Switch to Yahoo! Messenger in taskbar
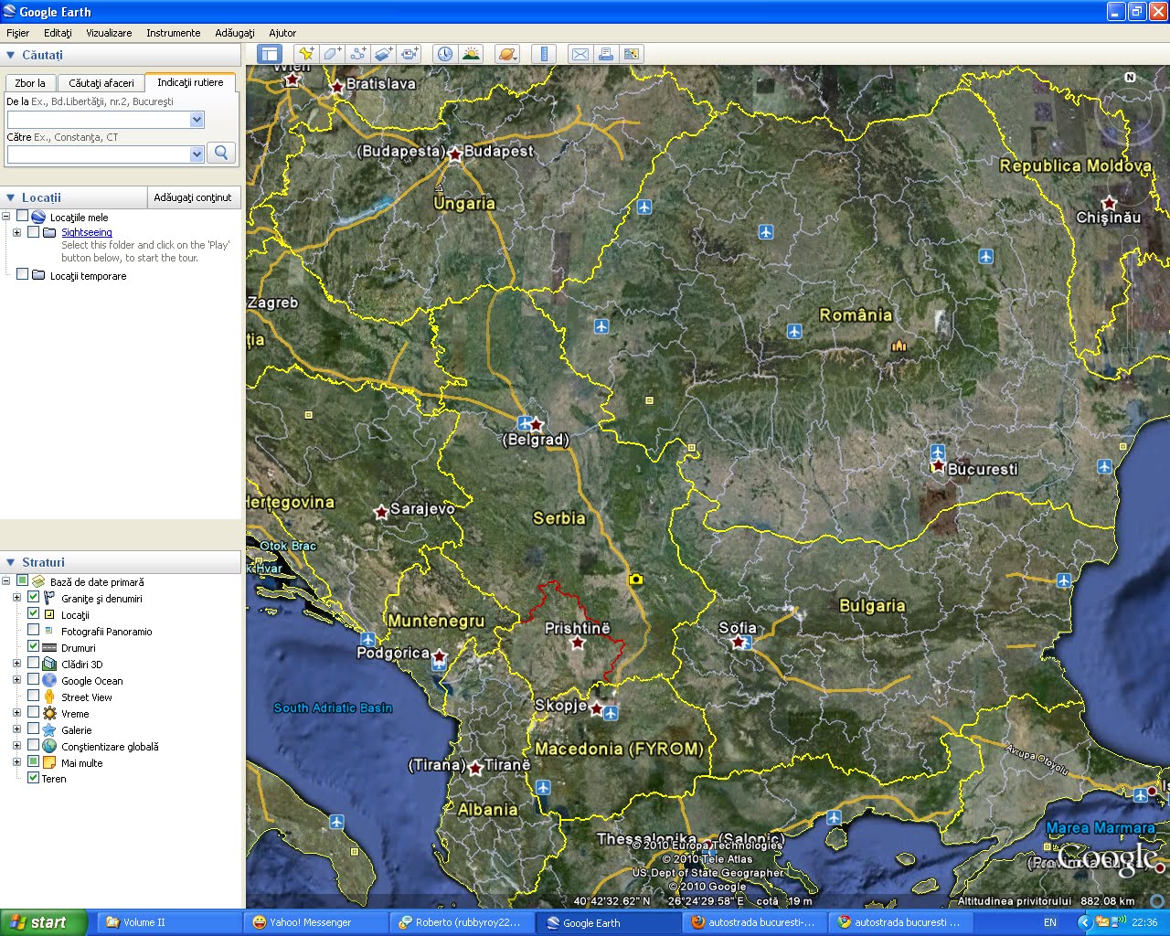 click(x=314, y=922)
